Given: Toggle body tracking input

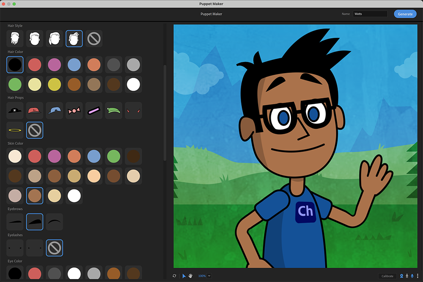Looking at the screenshot, I should pyautogui.click(x=407, y=276).
